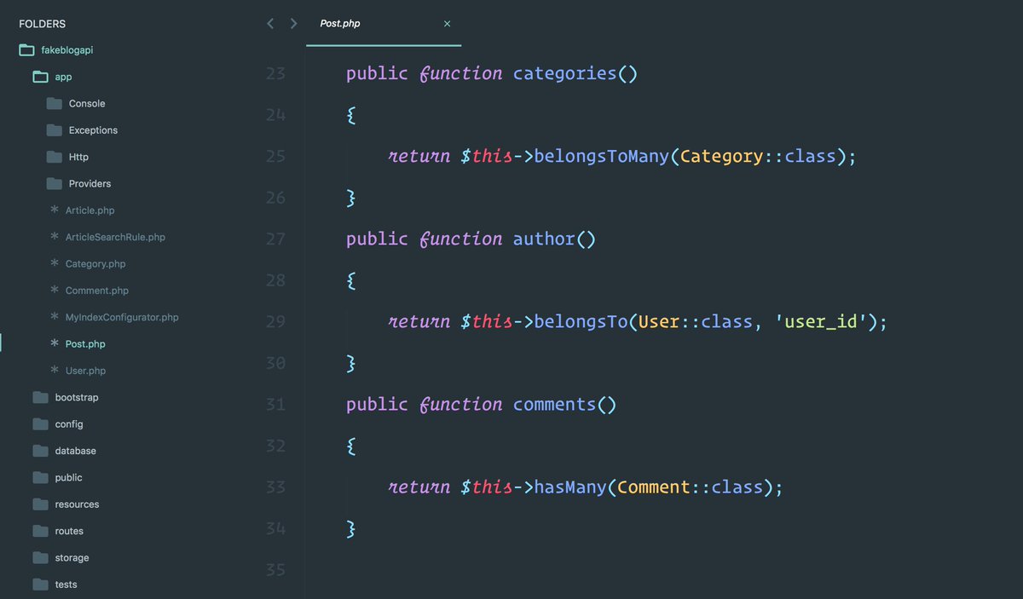Click Comment::class argument on line 33
Viewport: 1023px width, 599px height.
pyautogui.click(x=691, y=487)
